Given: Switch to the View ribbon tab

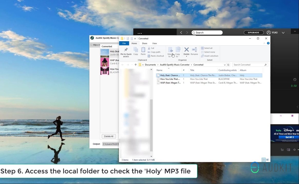Looking at the screenshot, I should pyautogui.click(x=155, y=43).
